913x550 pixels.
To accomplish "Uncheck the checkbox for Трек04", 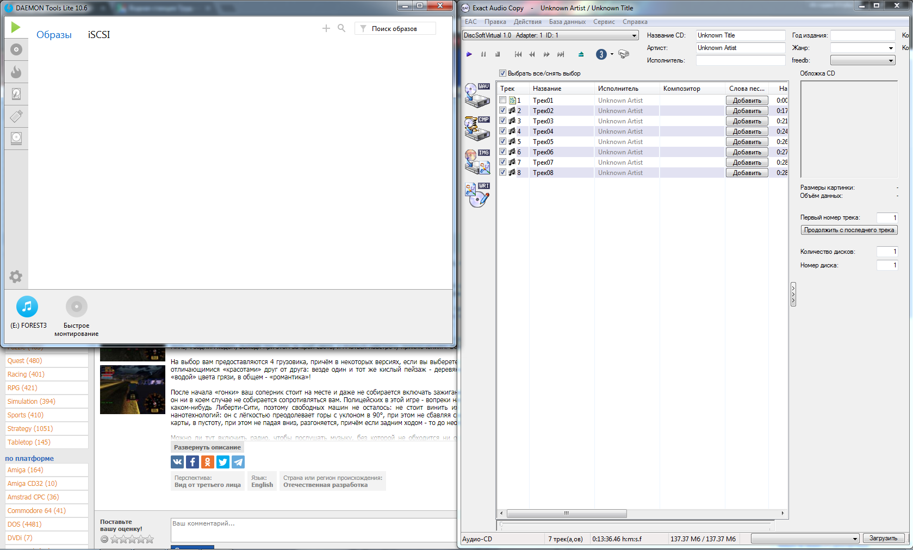I will [x=503, y=131].
